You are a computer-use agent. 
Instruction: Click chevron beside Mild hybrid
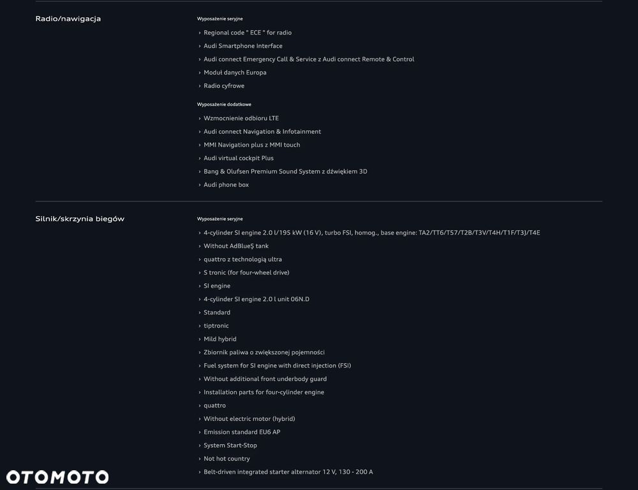tap(199, 339)
